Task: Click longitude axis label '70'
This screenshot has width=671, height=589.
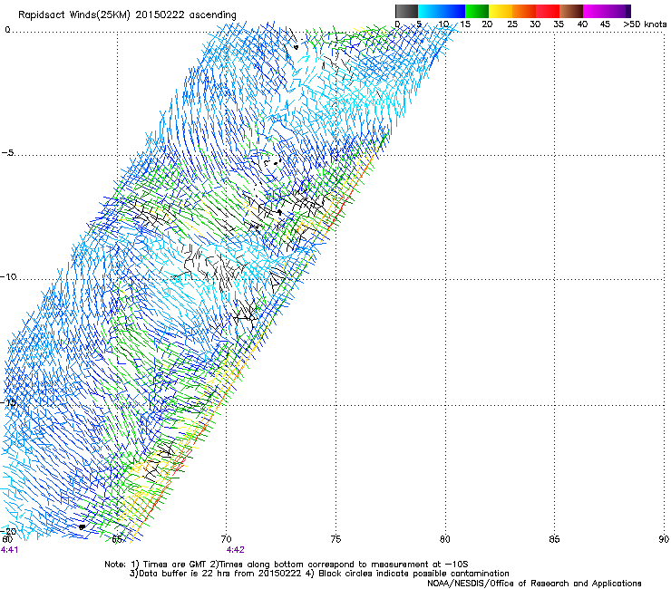Action: 227,539
